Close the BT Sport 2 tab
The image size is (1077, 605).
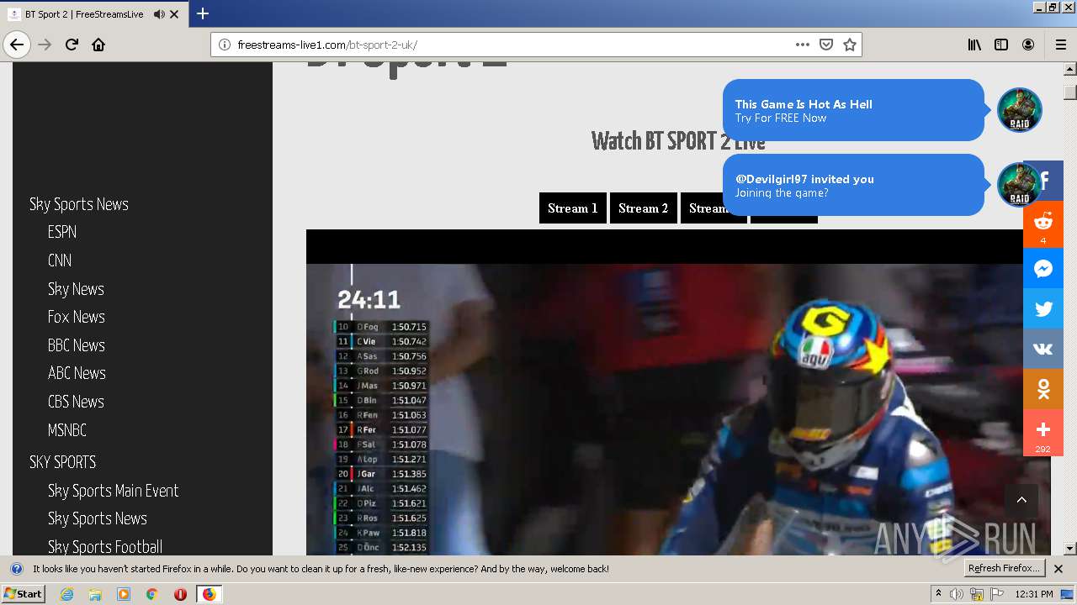point(174,14)
